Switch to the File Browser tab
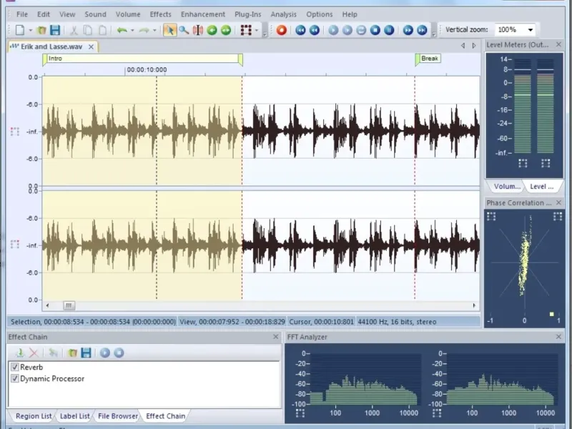 118,416
